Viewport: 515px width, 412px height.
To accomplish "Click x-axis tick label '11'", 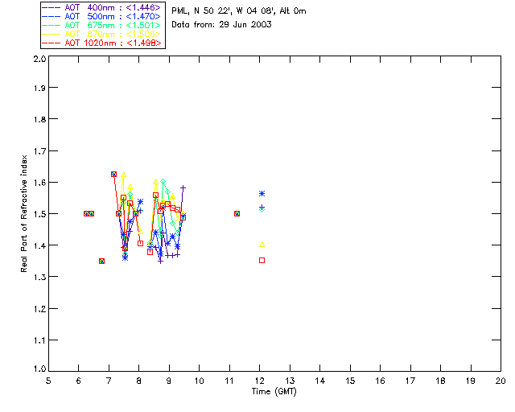I will (x=229, y=381).
